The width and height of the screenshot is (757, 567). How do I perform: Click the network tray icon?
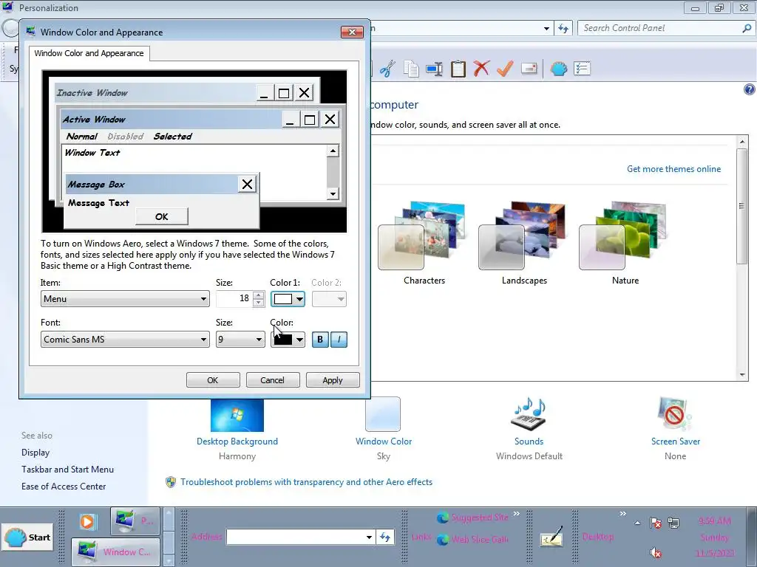point(673,523)
